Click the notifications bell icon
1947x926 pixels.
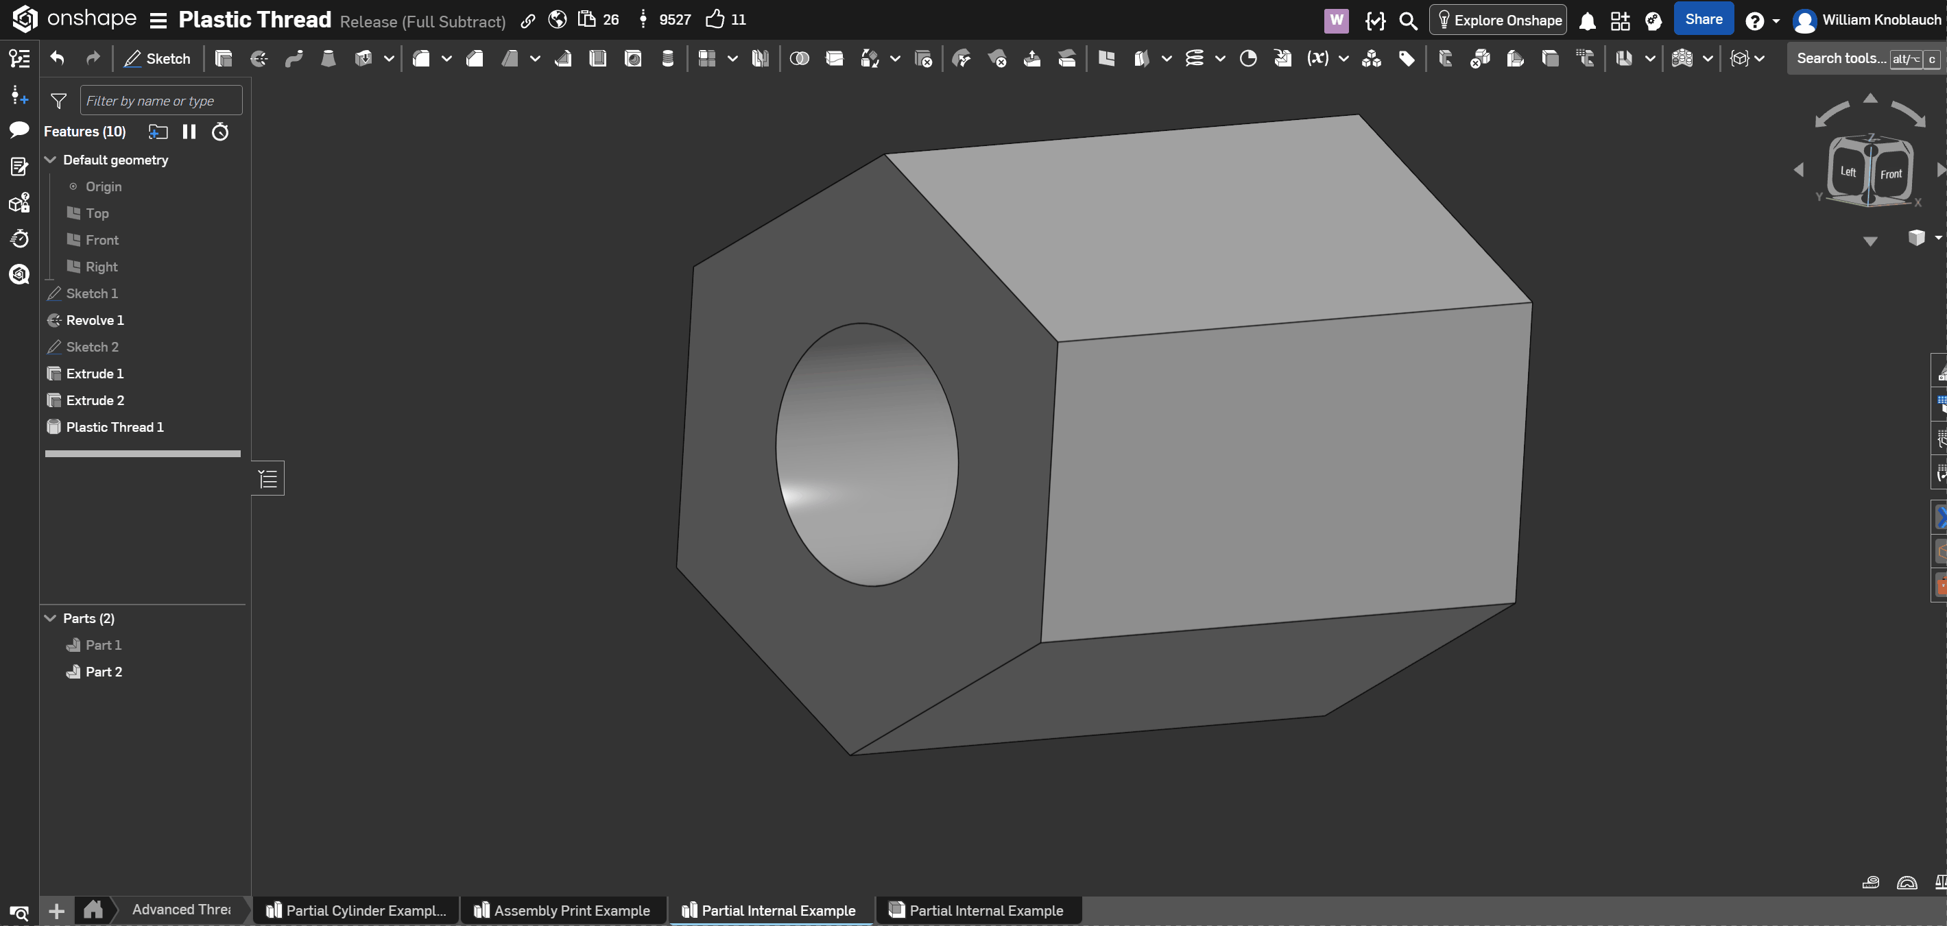tap(1587, 21)
